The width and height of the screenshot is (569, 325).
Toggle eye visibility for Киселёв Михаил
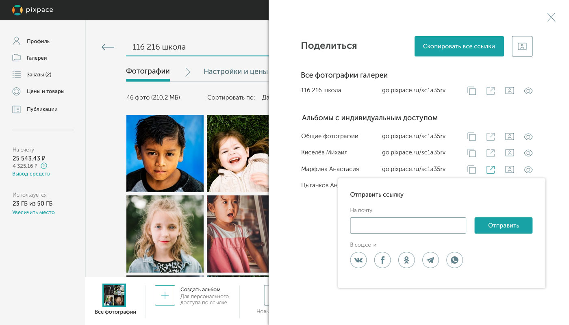pos(528,153)
